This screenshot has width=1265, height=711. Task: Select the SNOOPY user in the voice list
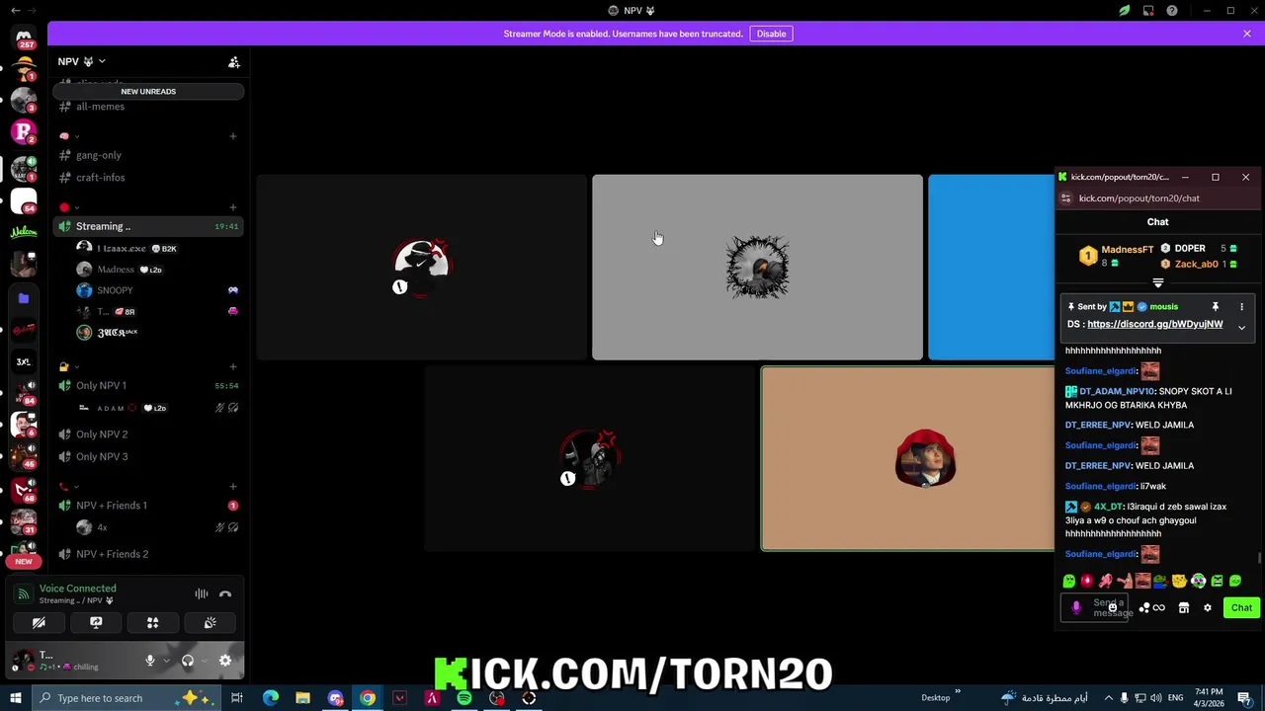[158, 290]
